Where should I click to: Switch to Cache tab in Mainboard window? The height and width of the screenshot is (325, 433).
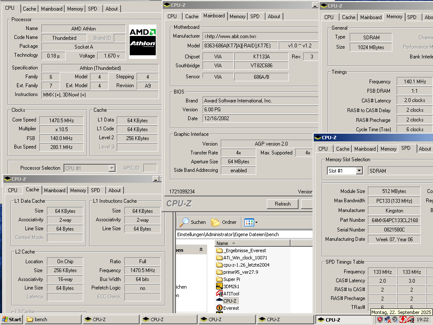coord(192,17)
